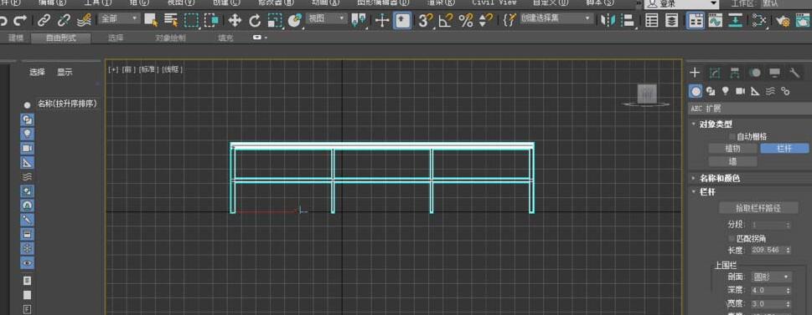Toggle the 匹配拐角 checkbox

tap(732, 238)
